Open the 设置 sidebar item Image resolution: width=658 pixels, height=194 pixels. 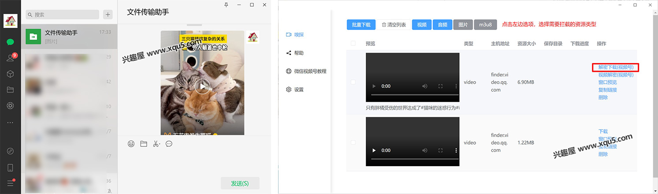pyautogui.click(x=295, y=90)
